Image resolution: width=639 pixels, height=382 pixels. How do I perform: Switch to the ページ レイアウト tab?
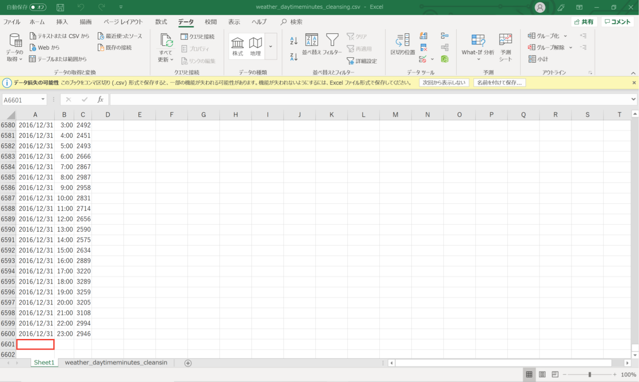(x=123, y=22)
